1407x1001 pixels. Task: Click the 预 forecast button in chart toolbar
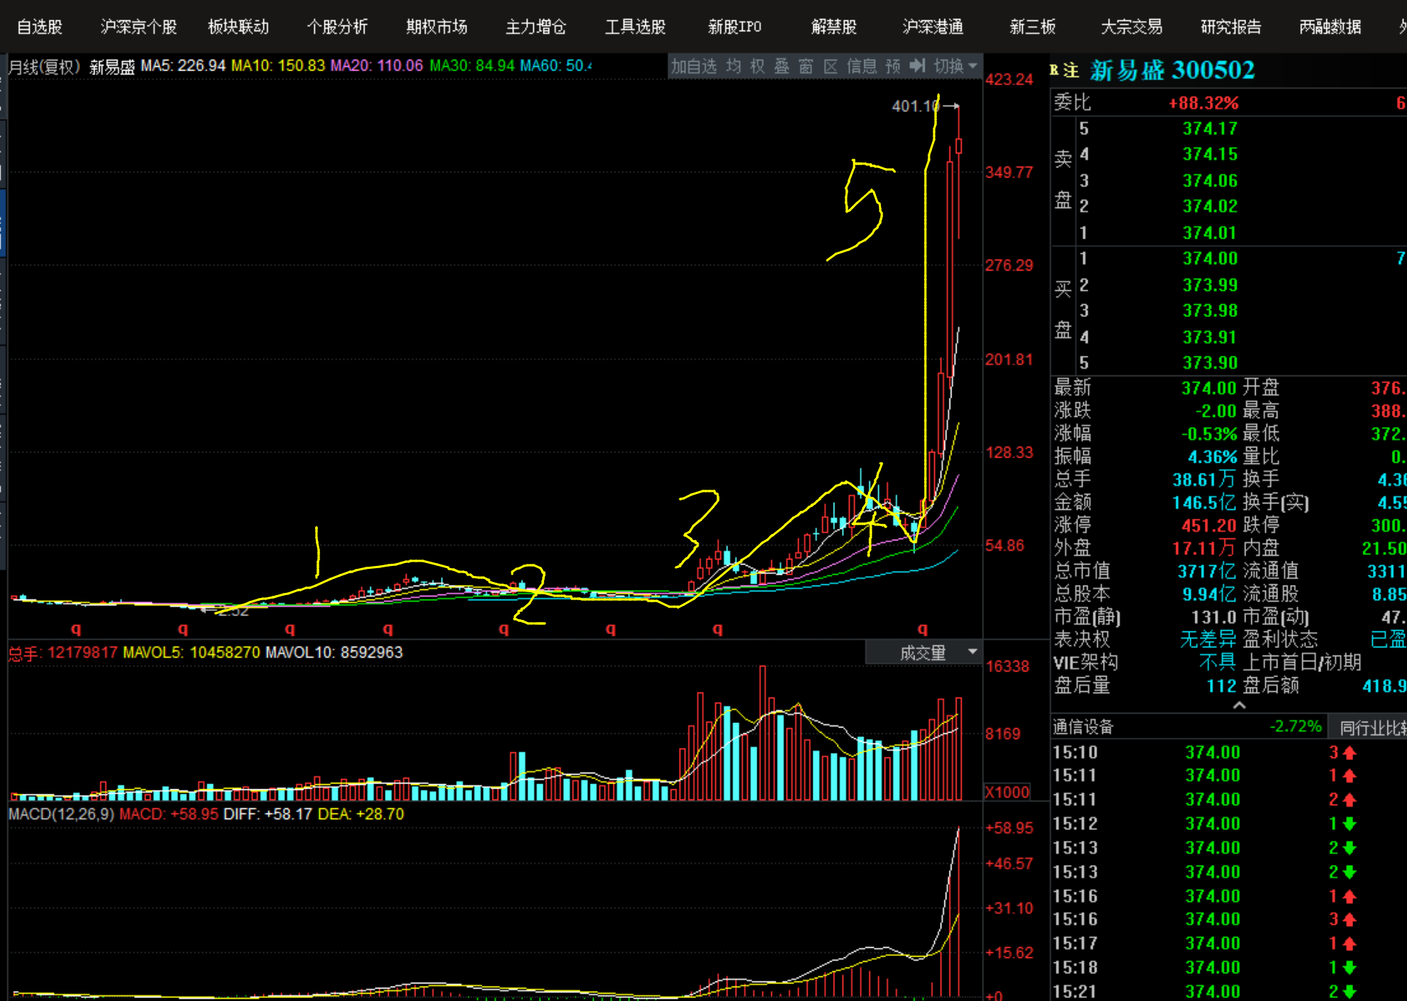click(x=893, y=66)
